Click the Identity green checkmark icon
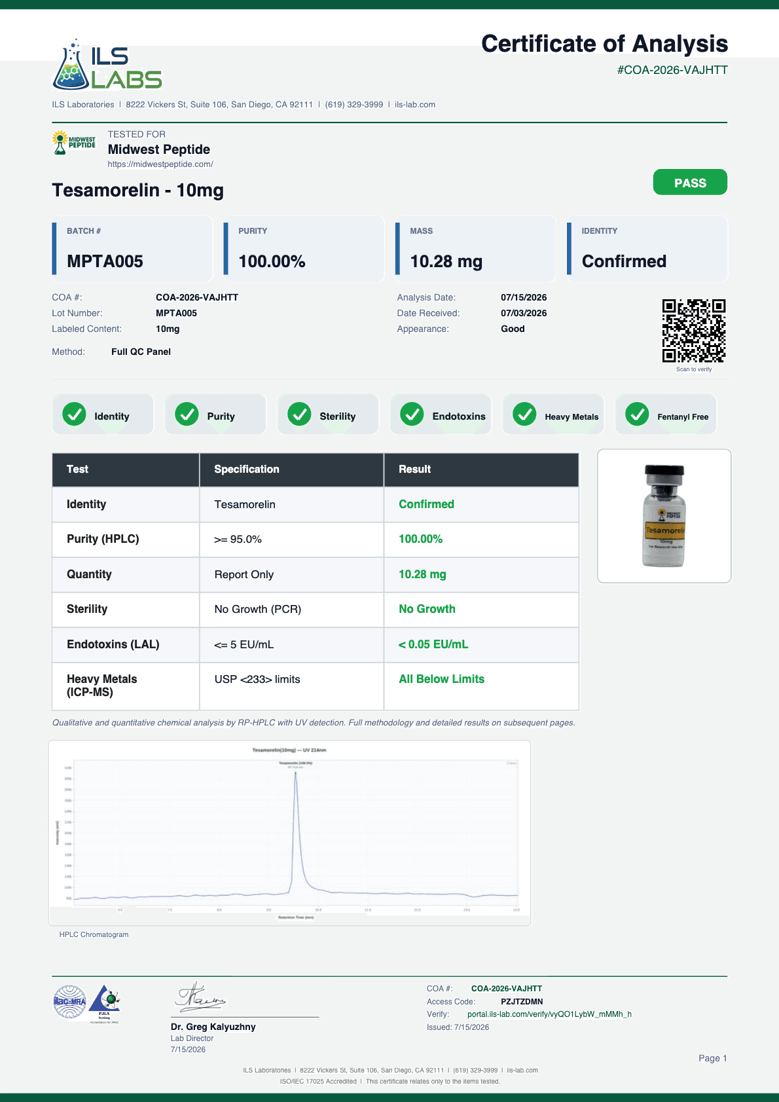Screen dimensions: 779x1102 tap(74, 414)
